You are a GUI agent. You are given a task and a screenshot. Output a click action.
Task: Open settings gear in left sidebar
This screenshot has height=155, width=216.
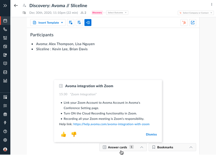tap(5, 140)
